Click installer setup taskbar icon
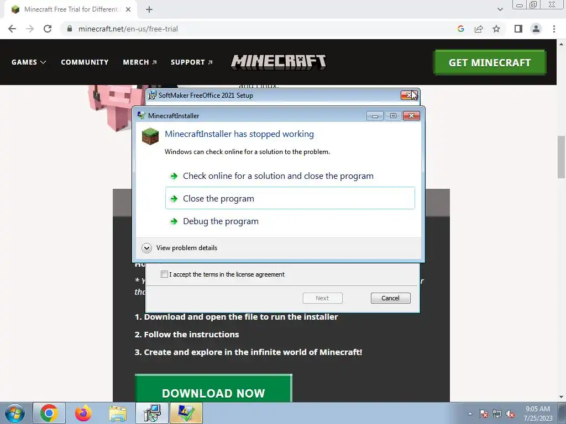 click(x=152, y=413)
